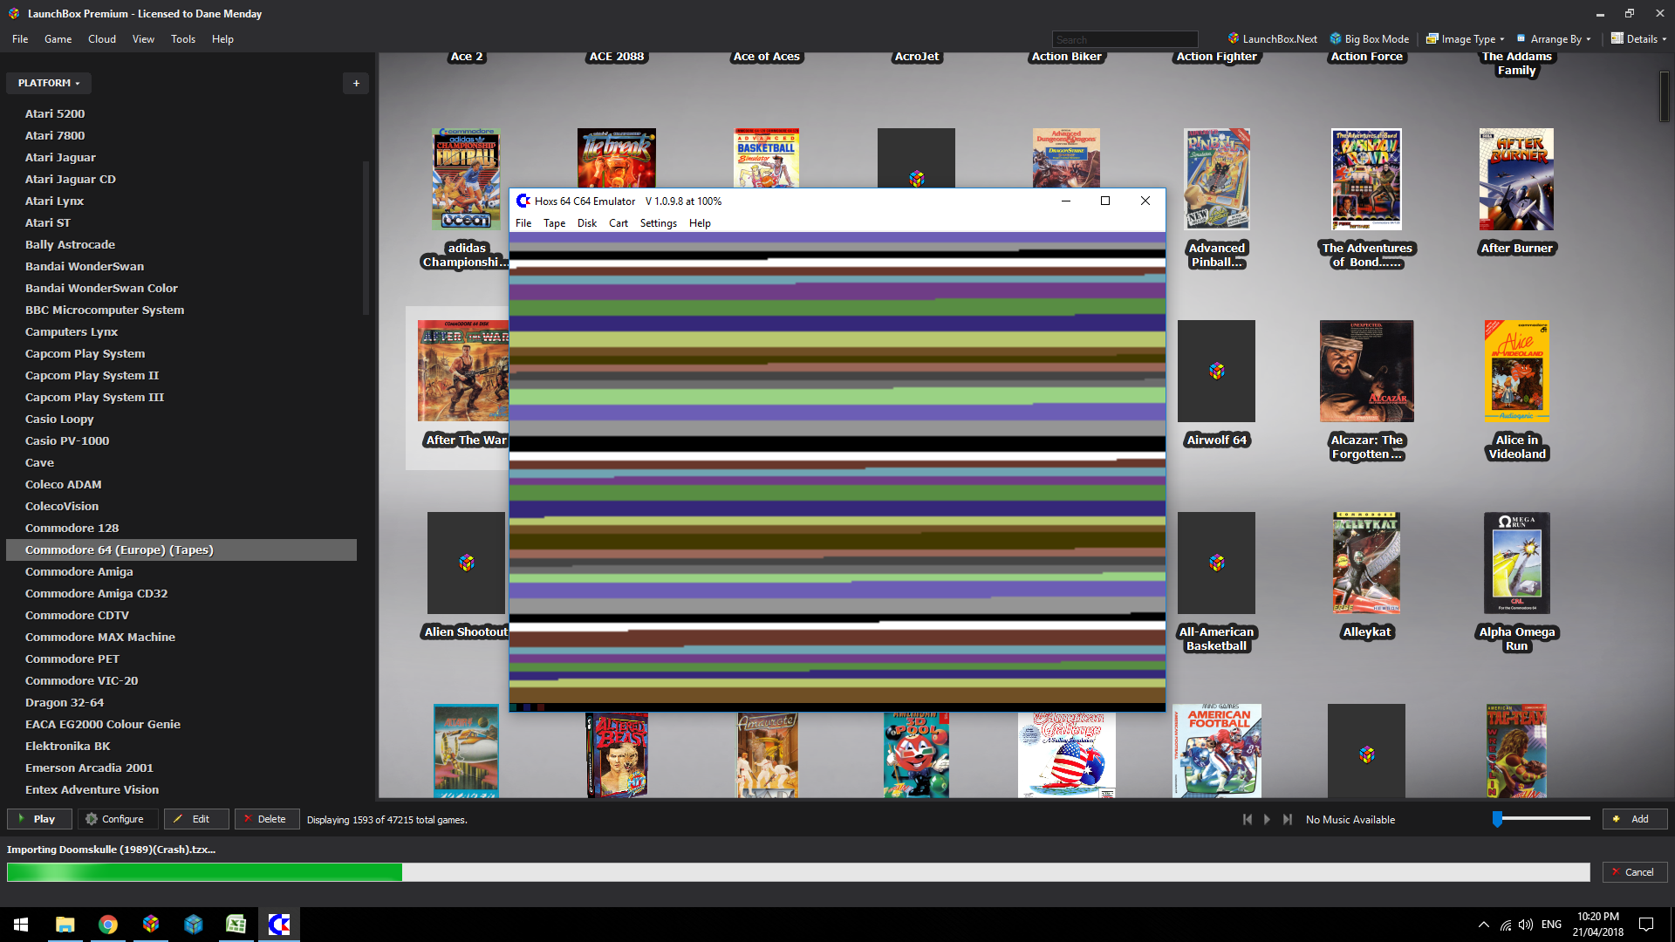Open the Action Center notifications
The width and height of the screenshot is (1675, 942).
pyautogui.click(x=1646, y=925)
